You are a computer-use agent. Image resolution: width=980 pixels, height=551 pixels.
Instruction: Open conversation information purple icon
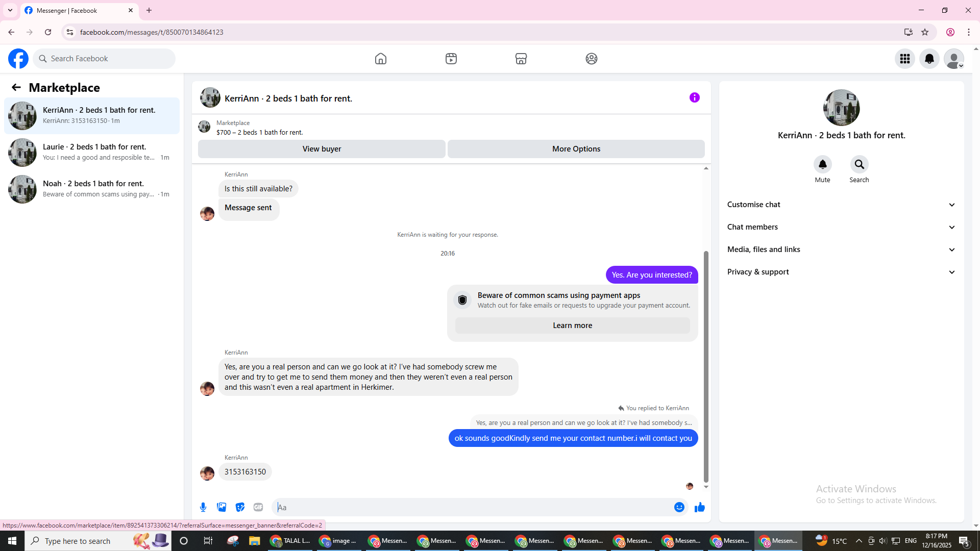point(695,97)
